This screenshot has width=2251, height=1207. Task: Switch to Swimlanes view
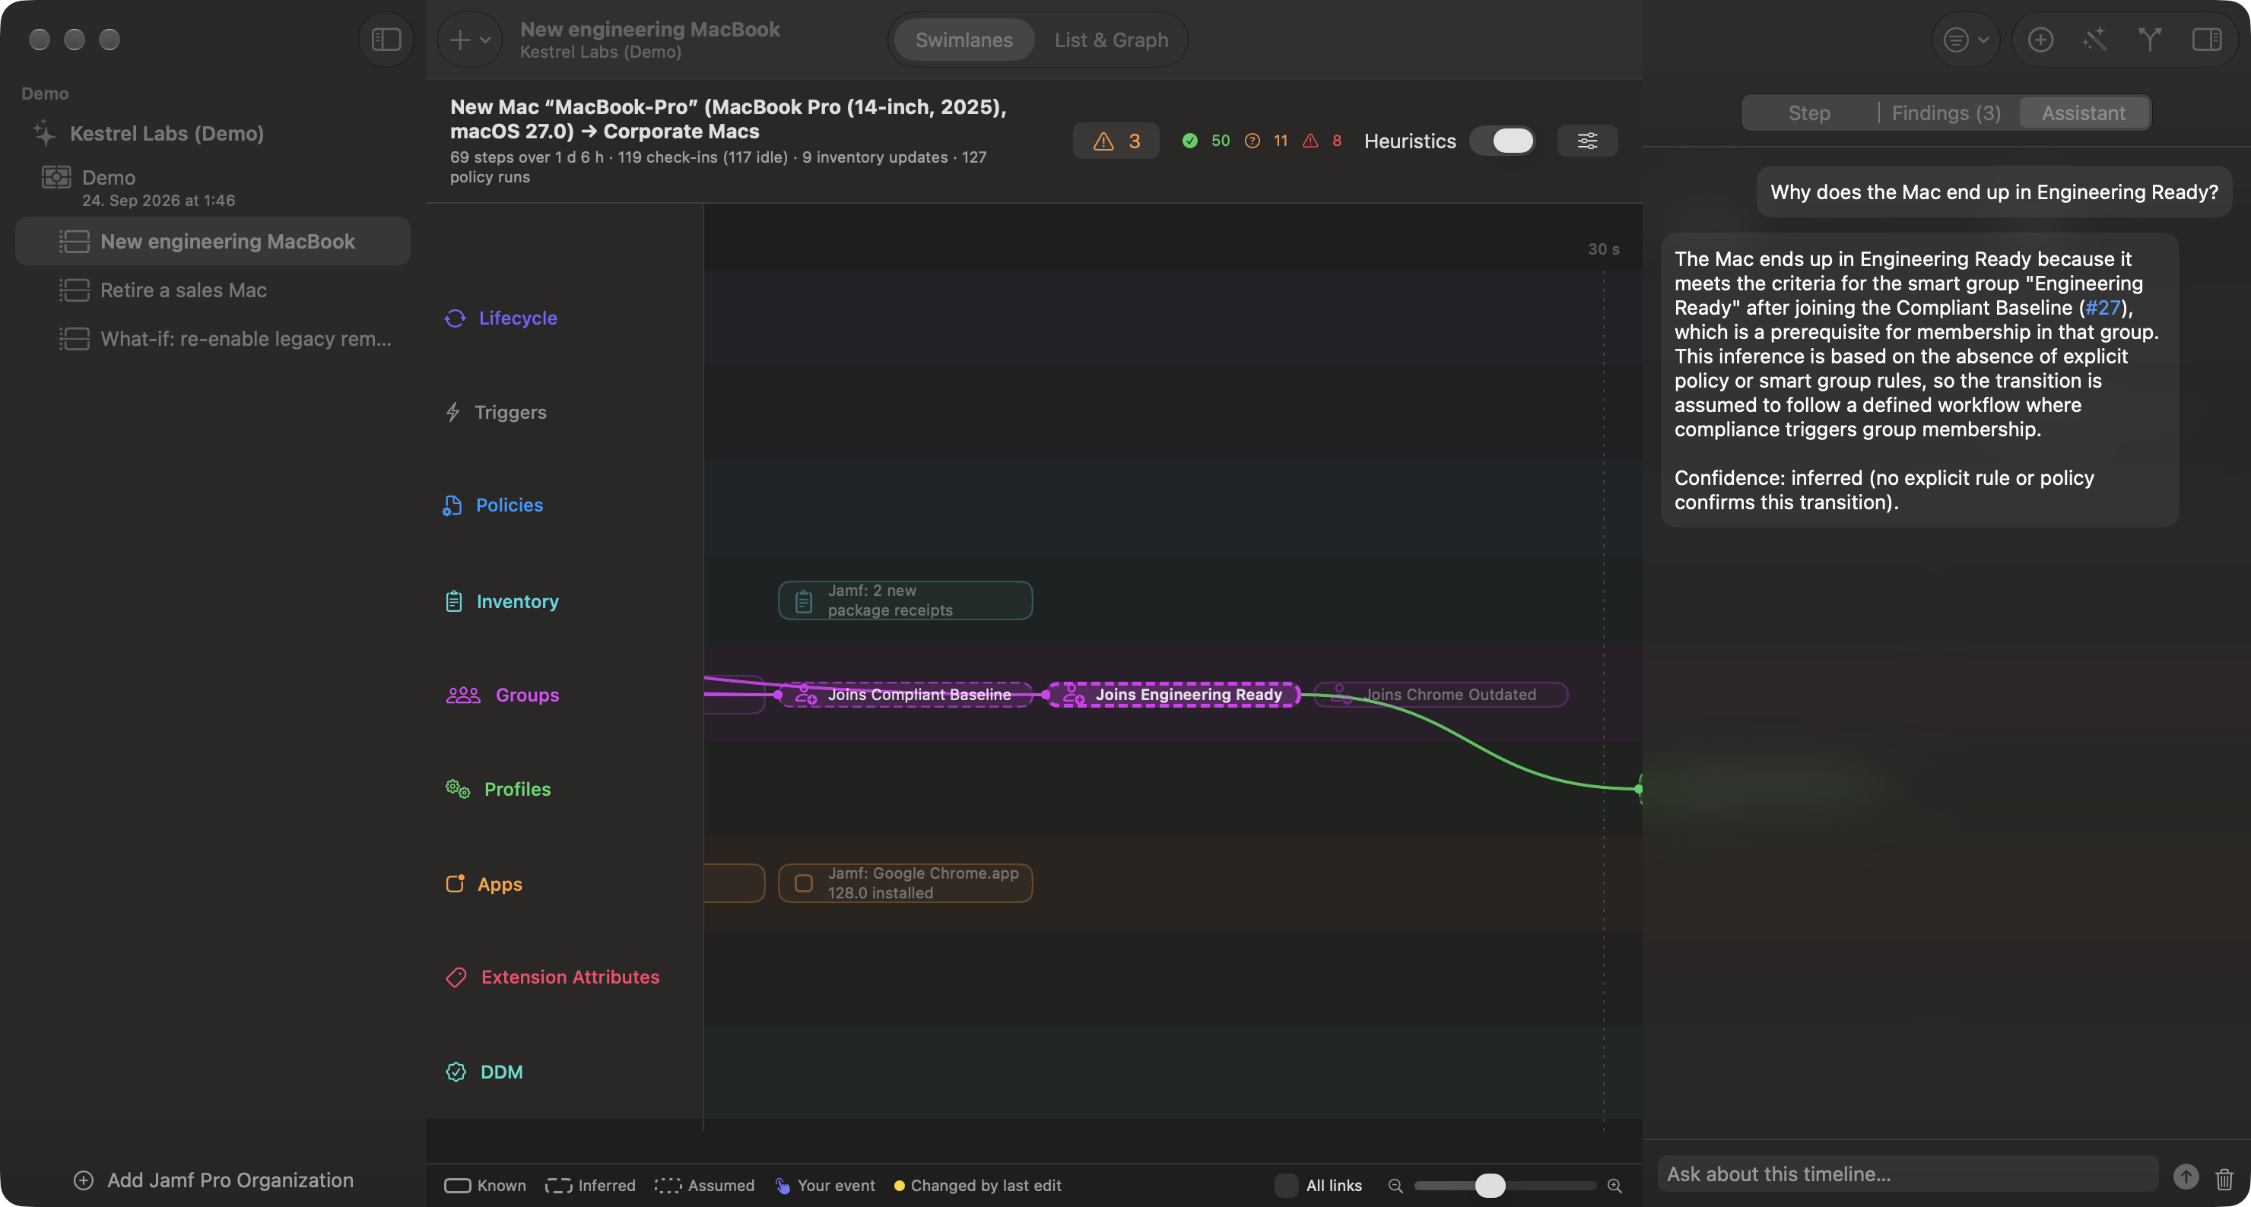(x=964, y=40)
